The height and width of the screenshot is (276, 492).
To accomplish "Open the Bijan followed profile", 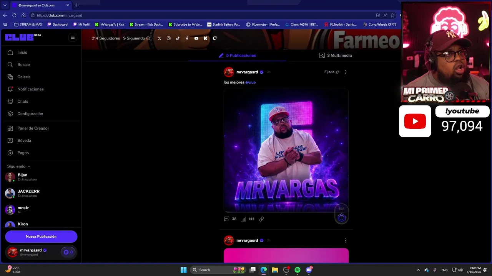I will (23, 177).
